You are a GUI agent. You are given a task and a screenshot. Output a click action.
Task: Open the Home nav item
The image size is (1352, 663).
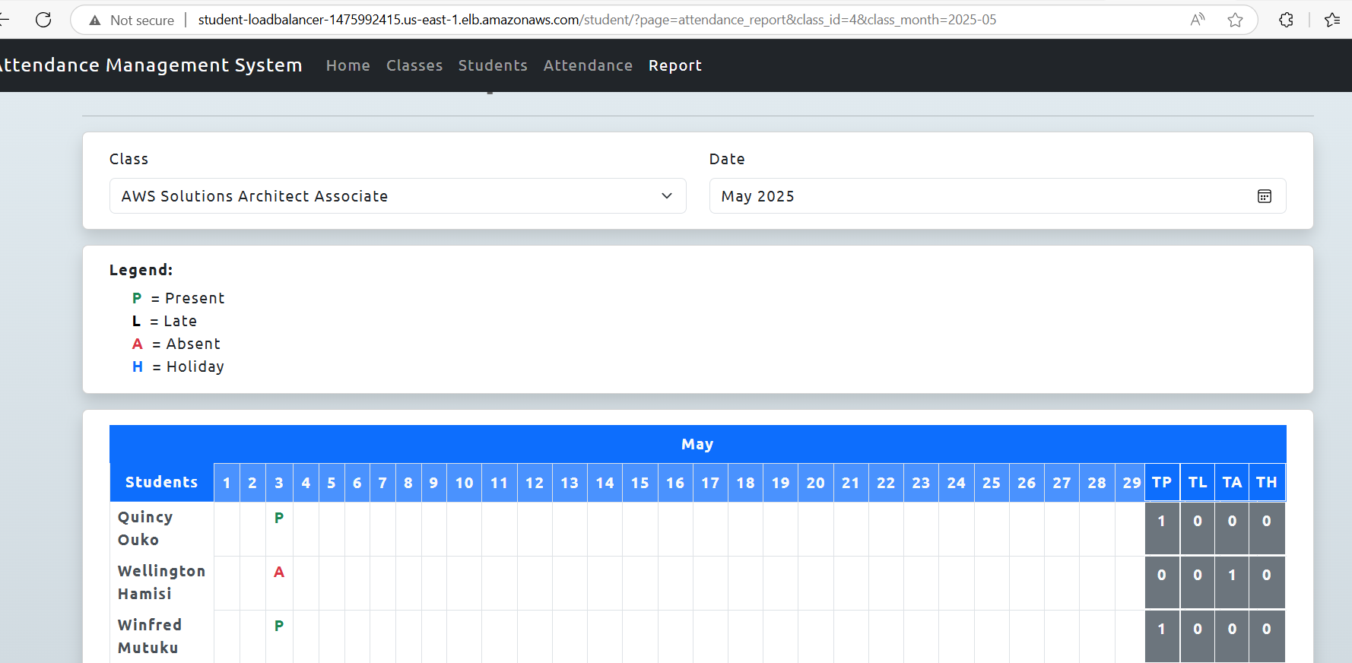[348, 65]
